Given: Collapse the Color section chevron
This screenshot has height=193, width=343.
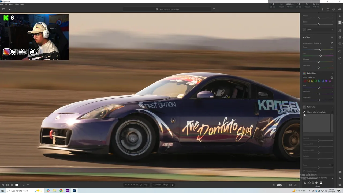Looking at the screenshot, I should [x=304, y=37].
